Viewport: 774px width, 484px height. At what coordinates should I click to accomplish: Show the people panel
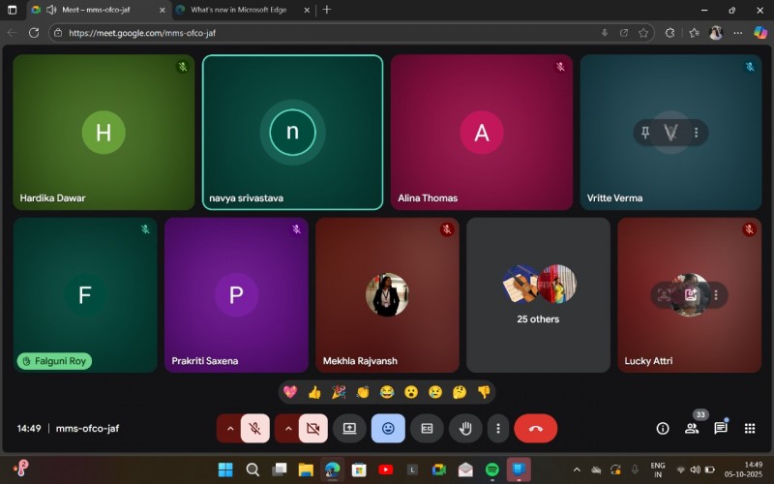[x=692, y=428]
